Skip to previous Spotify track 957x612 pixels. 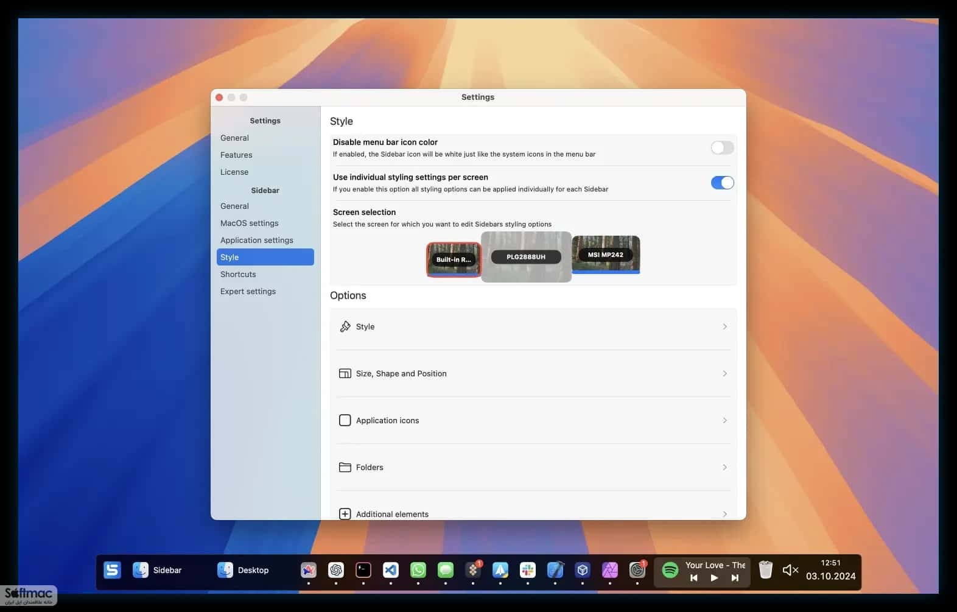point(693,578)
